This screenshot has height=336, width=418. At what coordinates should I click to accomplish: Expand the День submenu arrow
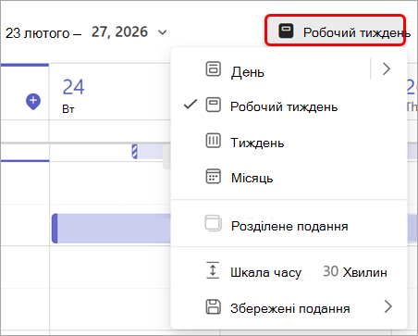click(387, 69)
